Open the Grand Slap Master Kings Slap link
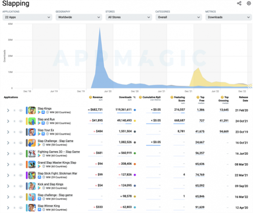The width and height of the screenshot is (253, 213). [x=57, y=162]
